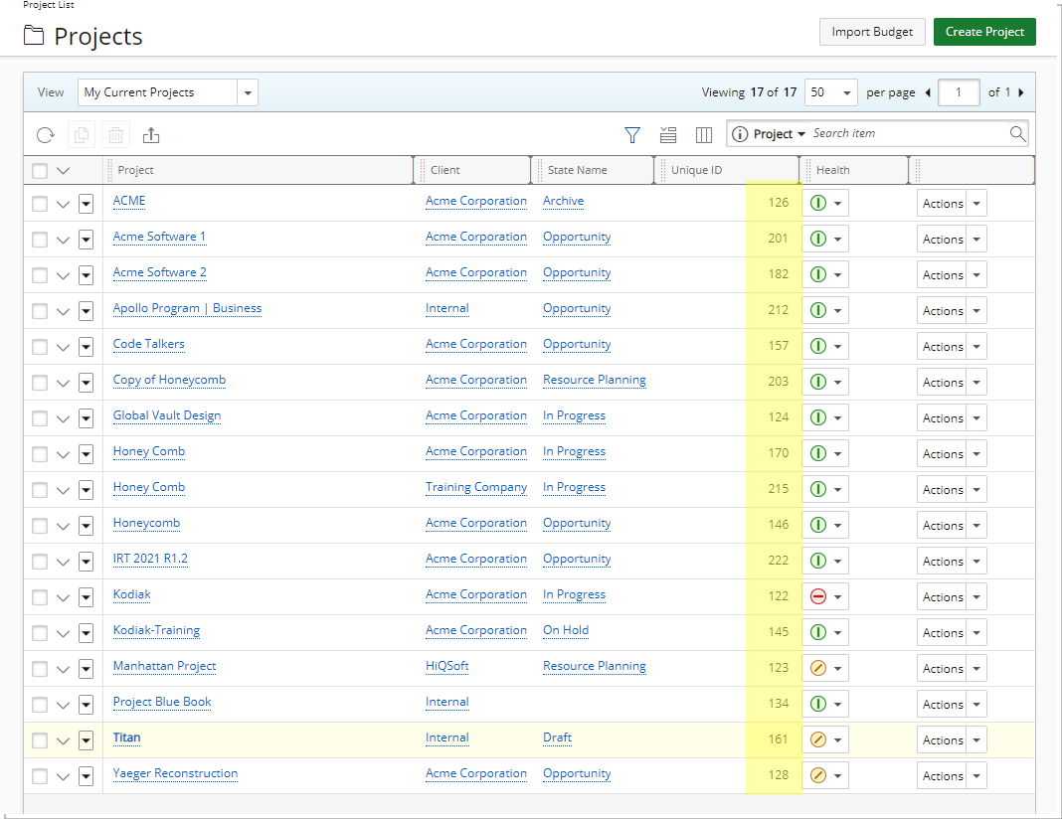
Task: Click green health icon for Project Blue Book
Action: point(818,704)
